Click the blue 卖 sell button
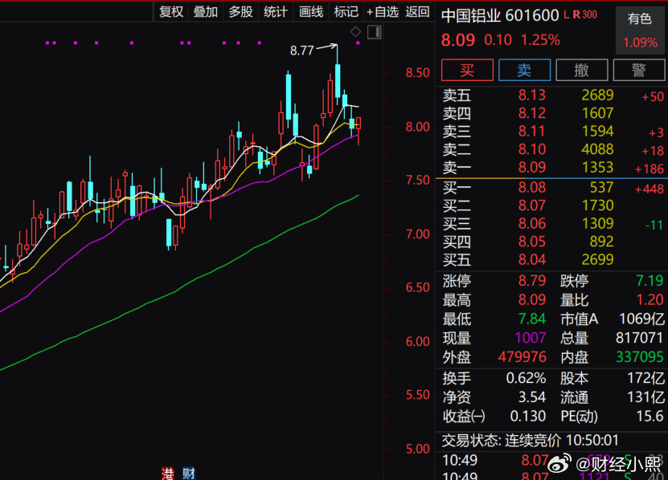Viewport: 668px width, 480px height. 524,70
